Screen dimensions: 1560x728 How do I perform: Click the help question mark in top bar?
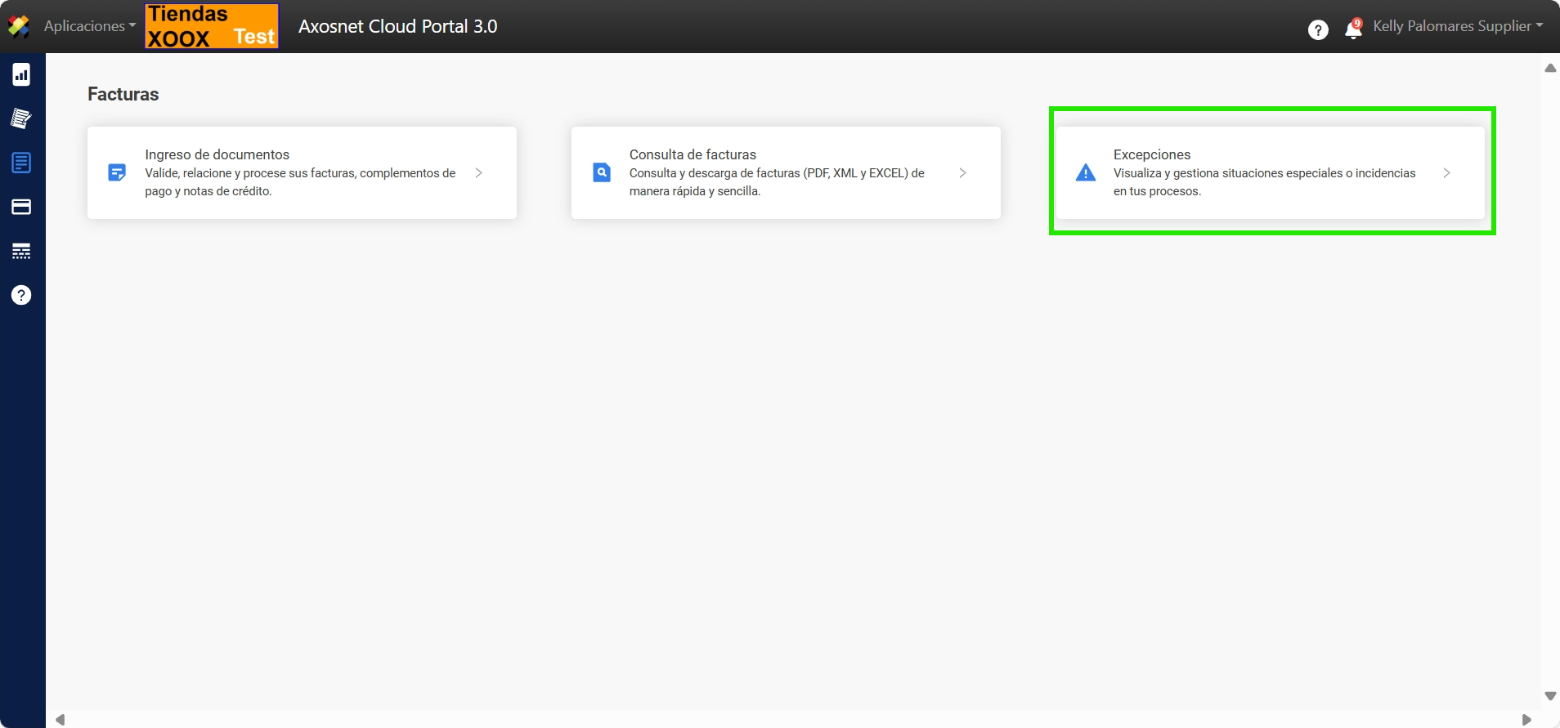tap(1317, 30)
